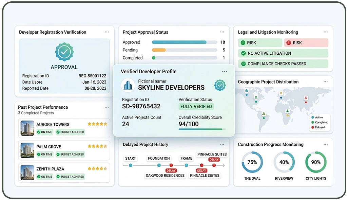Click the Approved count 18
This screenshot has width=348, height=200.
(x=223, y=42)
